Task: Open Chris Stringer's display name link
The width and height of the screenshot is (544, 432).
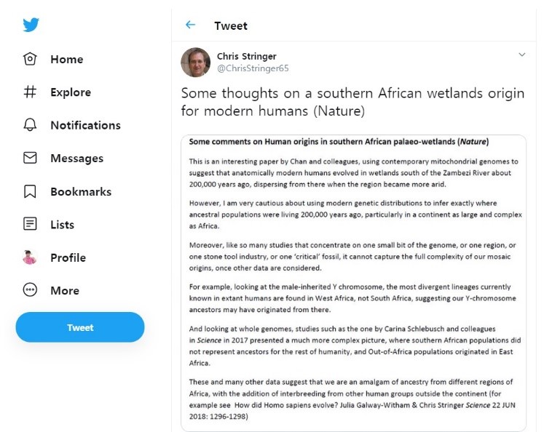Action: tap(246, 56)
